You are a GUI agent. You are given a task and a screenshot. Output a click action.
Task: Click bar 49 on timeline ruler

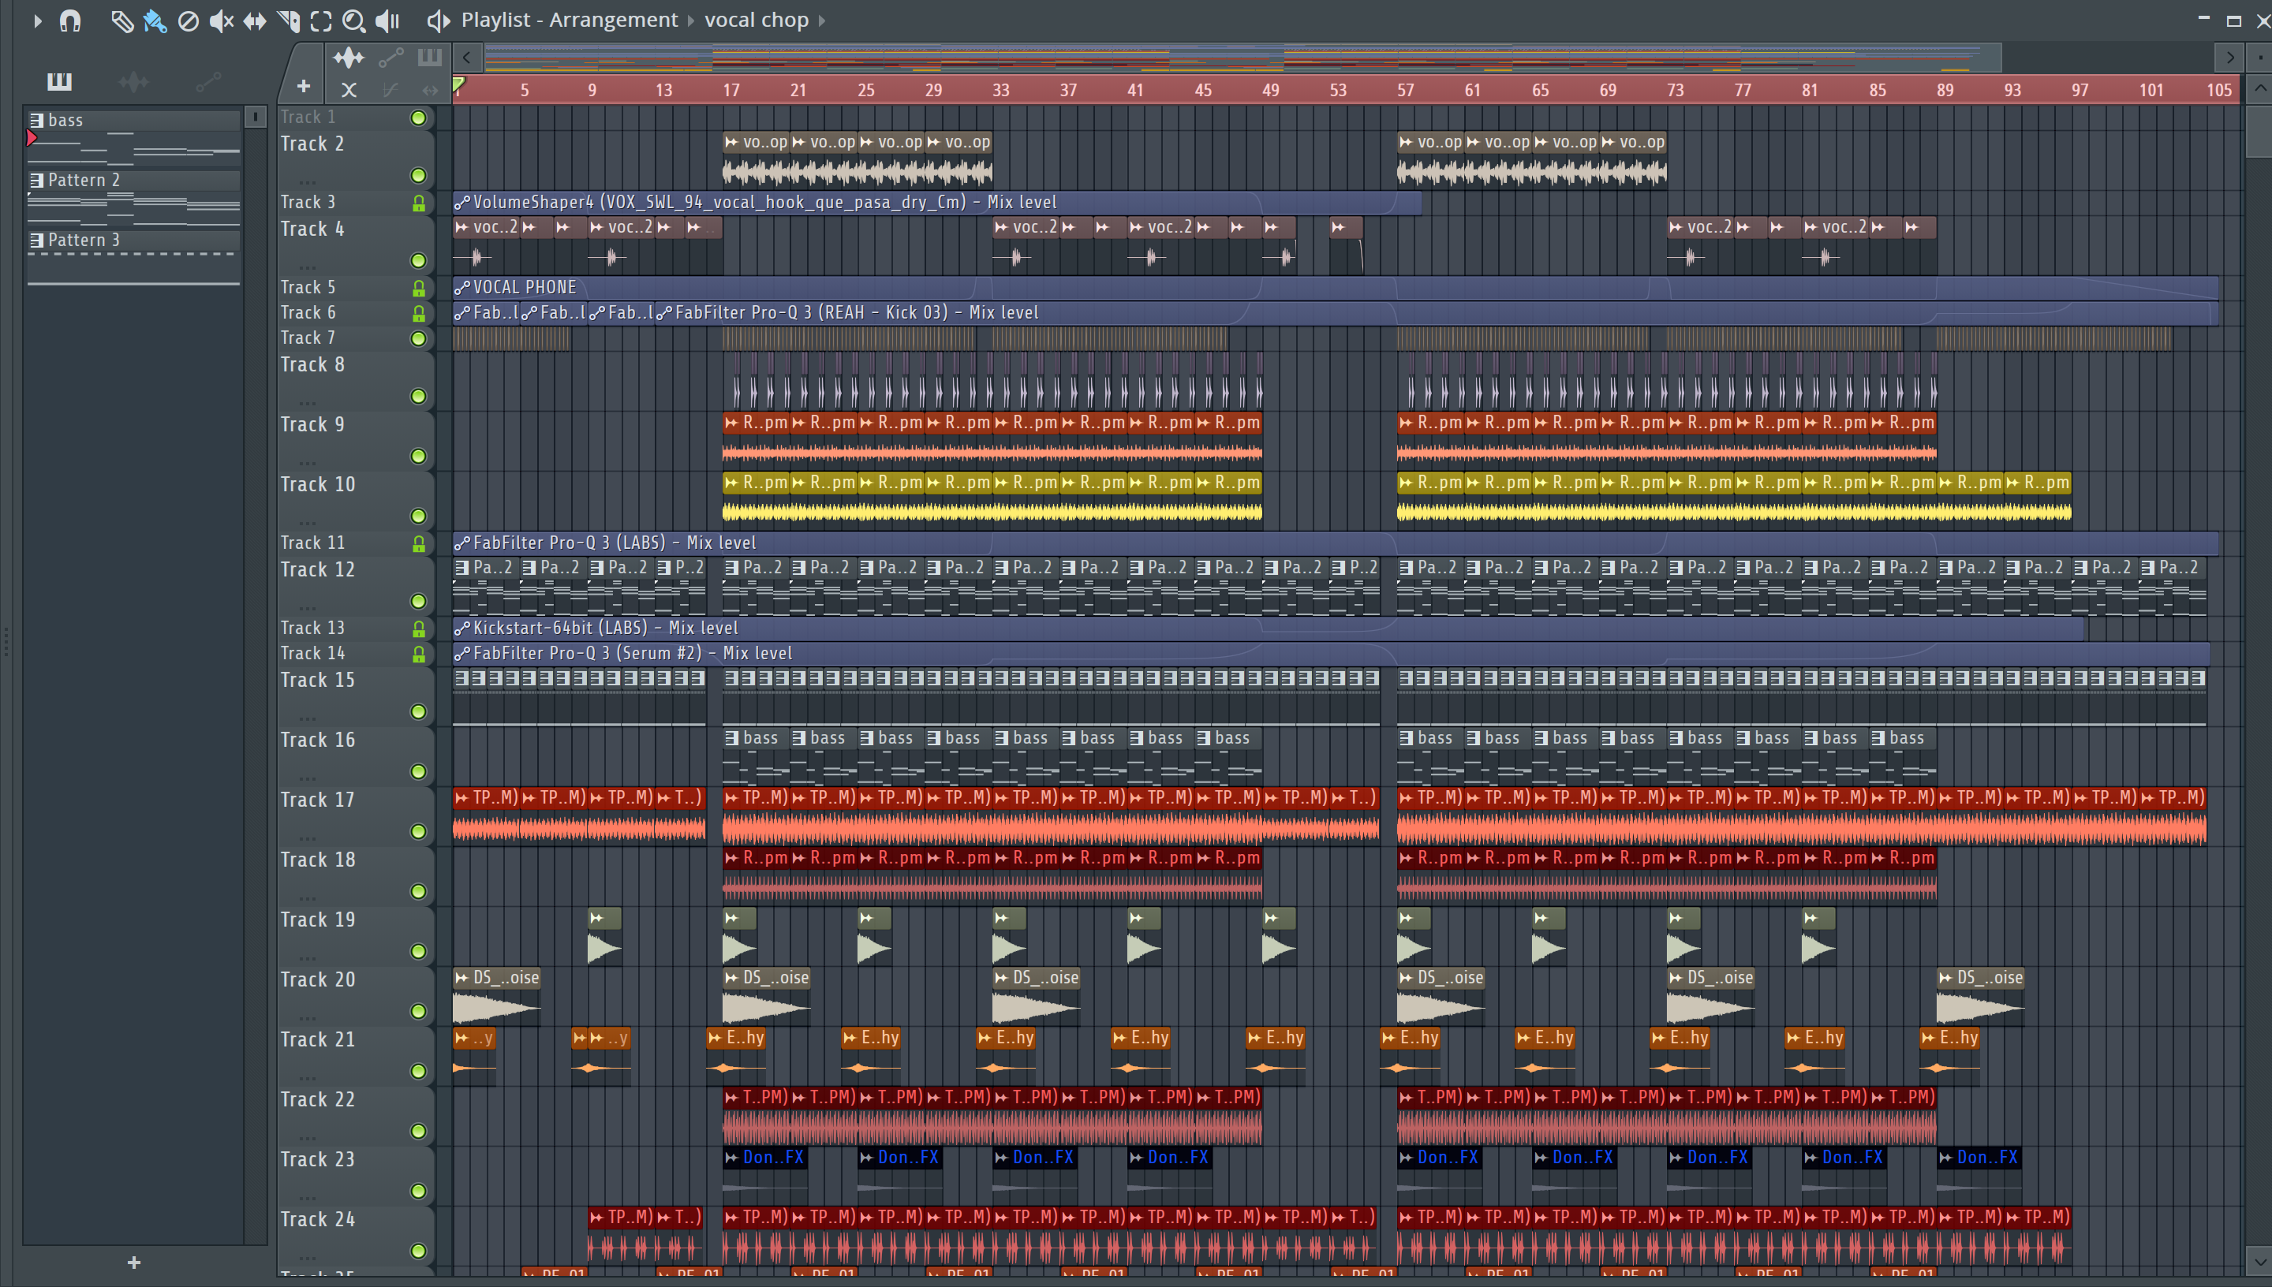tap(1270, 90)
